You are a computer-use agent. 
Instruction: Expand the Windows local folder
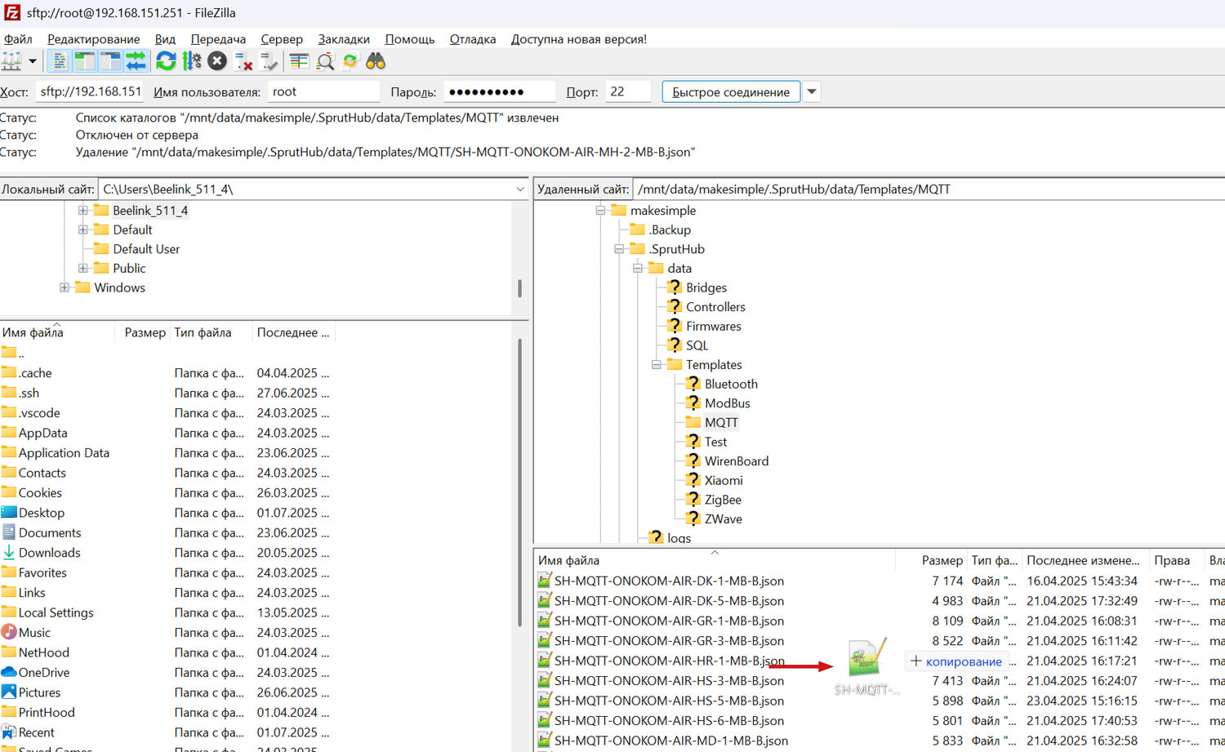(64, 287)
